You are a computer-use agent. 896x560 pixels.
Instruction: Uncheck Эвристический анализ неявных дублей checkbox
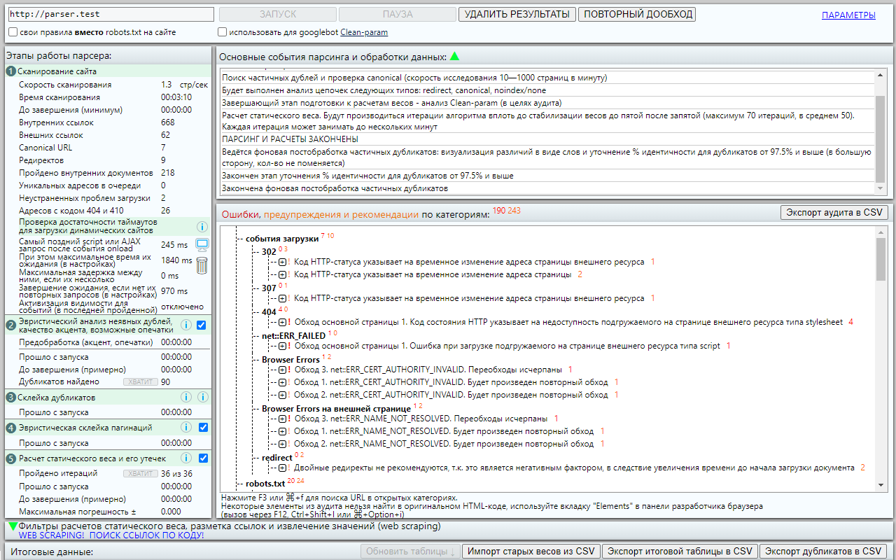[202, 325]
